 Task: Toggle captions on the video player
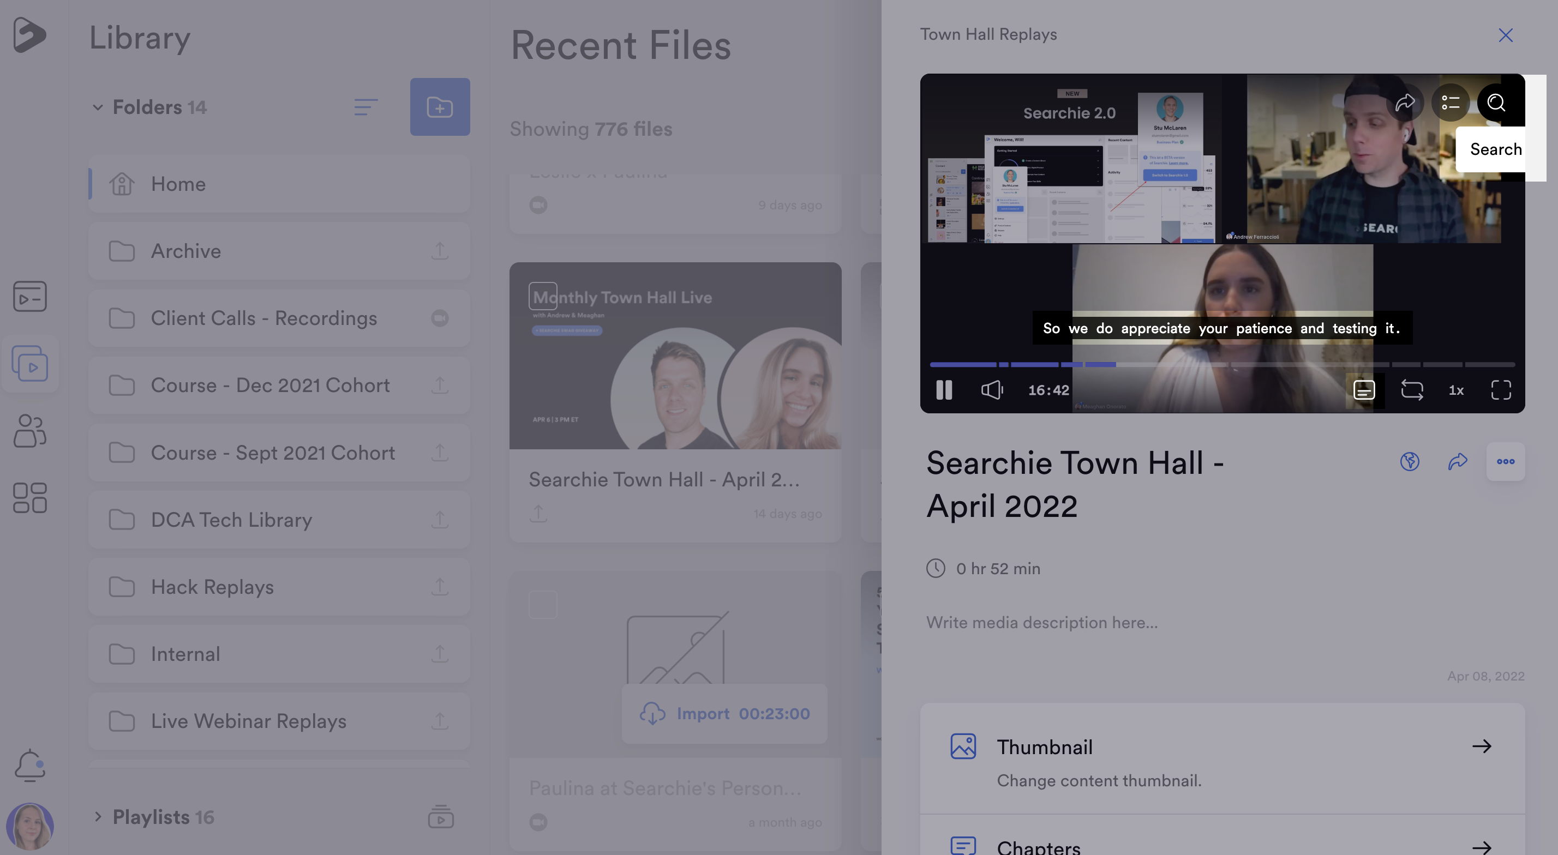[x=1364, y=390]
